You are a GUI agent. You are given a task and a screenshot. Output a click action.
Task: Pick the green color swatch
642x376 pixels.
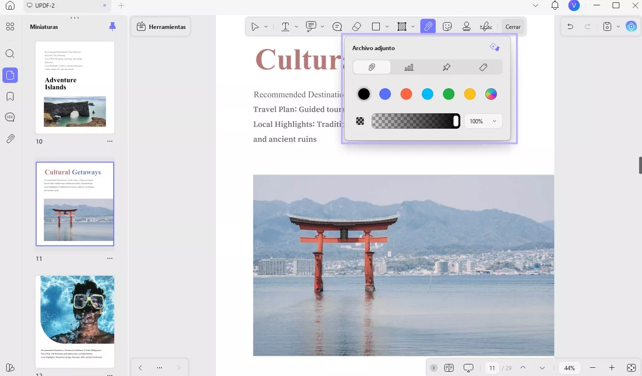(x=449, y=94)
